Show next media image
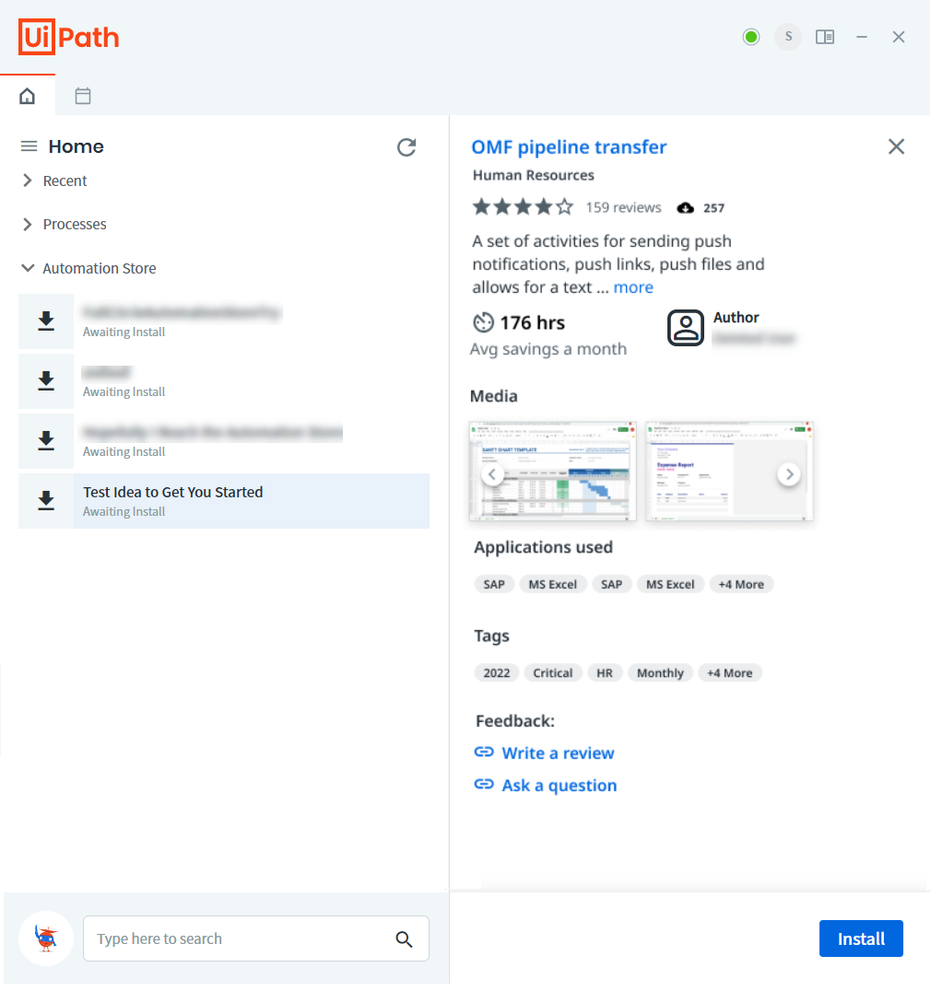This screenshot has height=991, width=931. coord(789,474)
